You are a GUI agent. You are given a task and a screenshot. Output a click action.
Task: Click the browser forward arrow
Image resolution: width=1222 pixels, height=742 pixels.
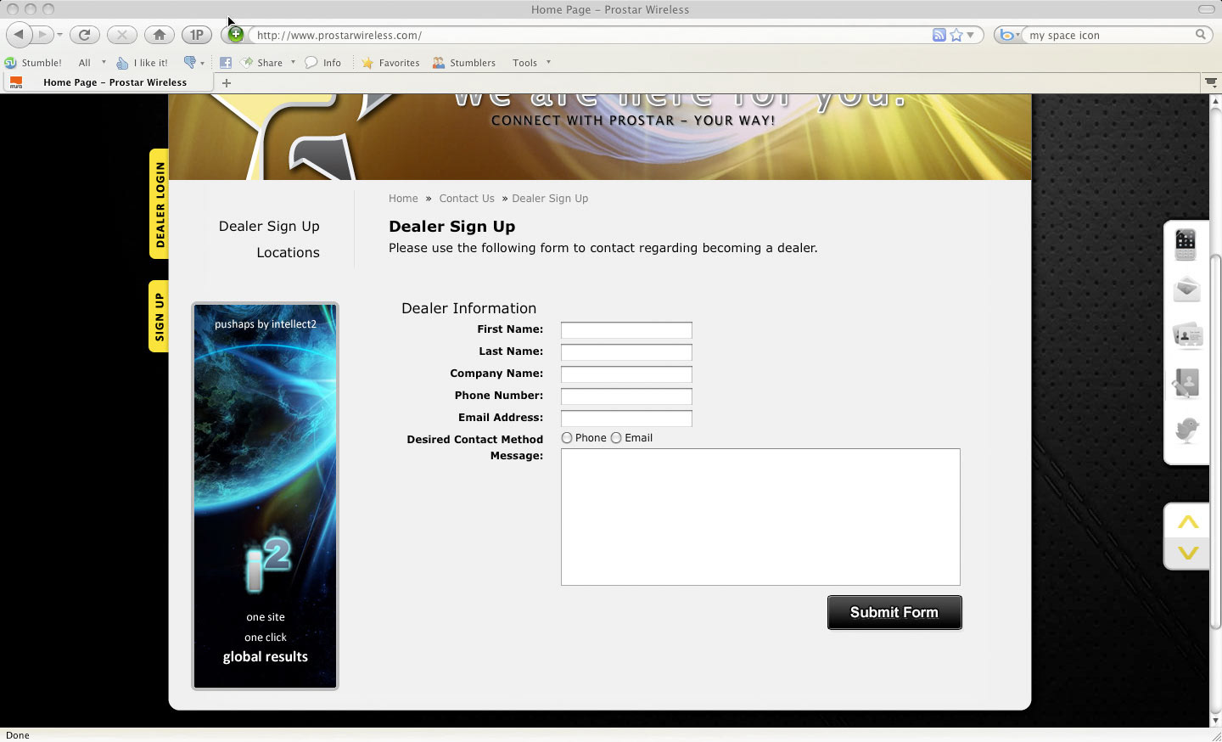(x=42, y=35)
